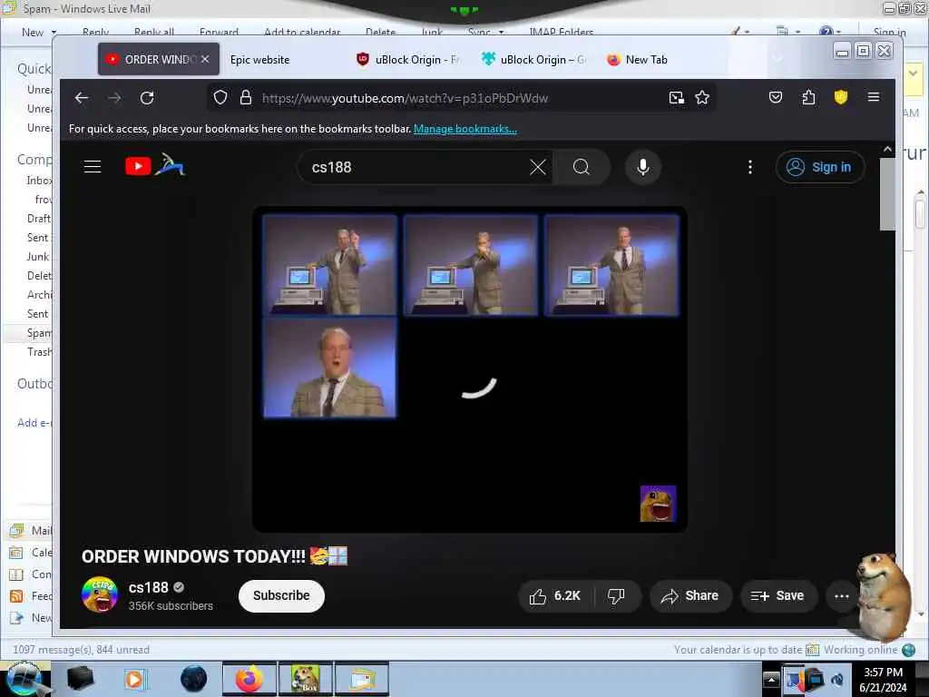Open the Windows Live Mail taskbar button
The height and width of the screenshot is (697, 929).
point(361,679)
